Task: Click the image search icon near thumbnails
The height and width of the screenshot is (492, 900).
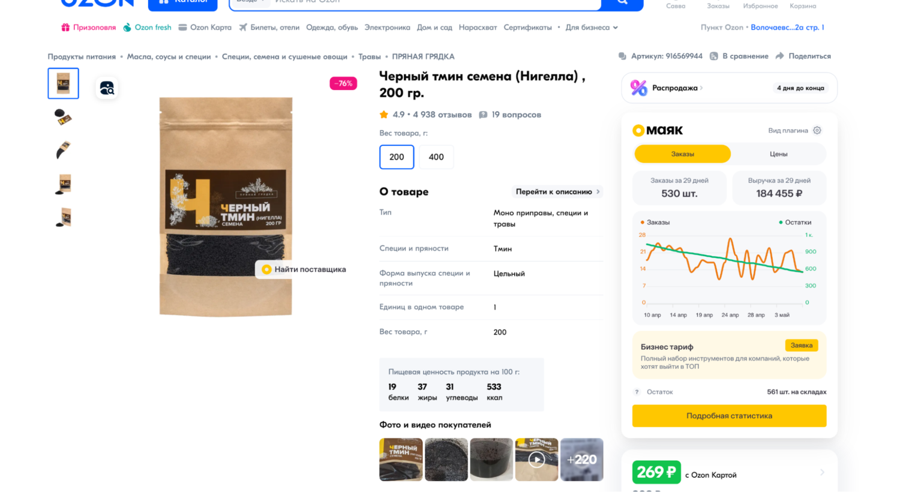Action: point(107,88)
